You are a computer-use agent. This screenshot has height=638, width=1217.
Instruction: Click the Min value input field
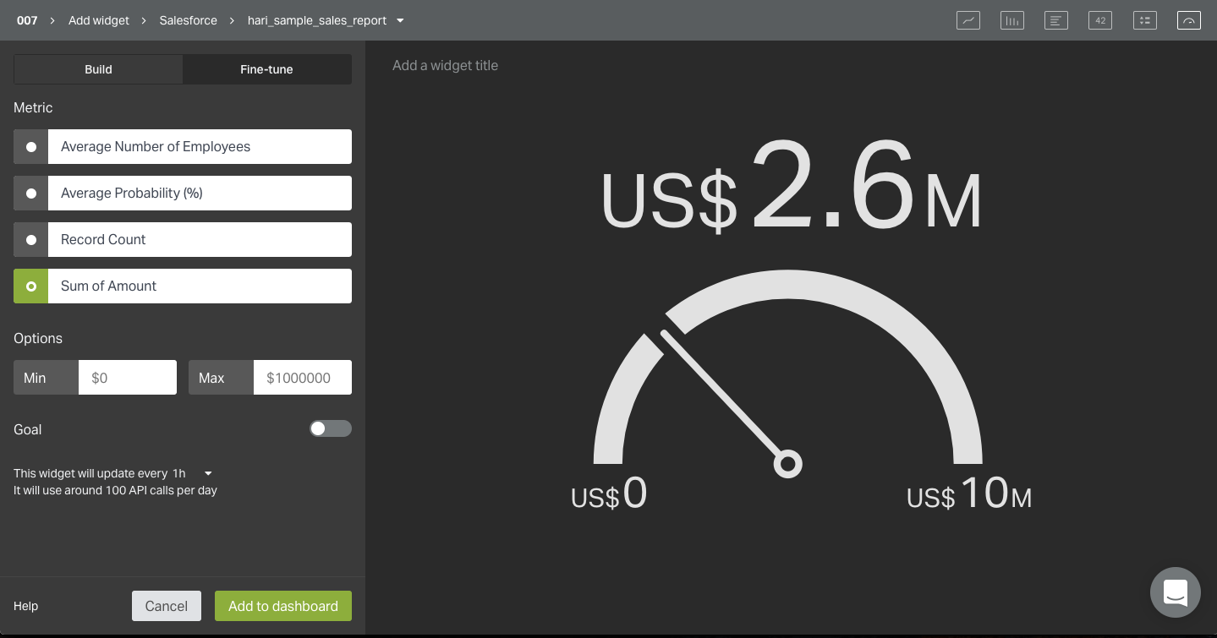click(128, 378)
